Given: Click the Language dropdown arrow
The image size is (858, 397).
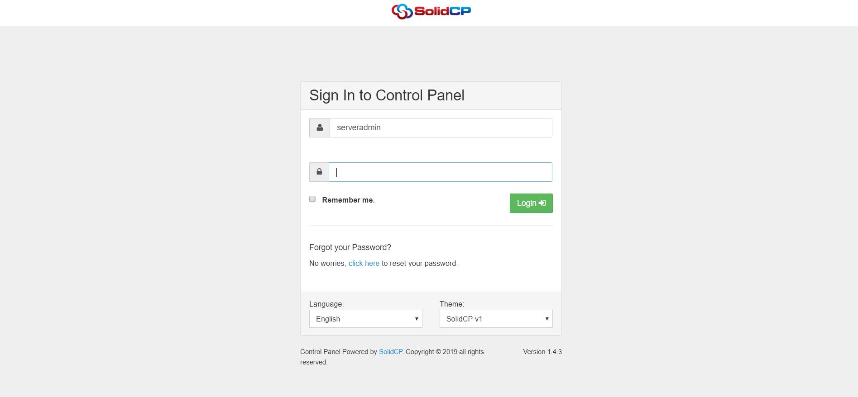Looking at the screenshot, I should 417,319.
